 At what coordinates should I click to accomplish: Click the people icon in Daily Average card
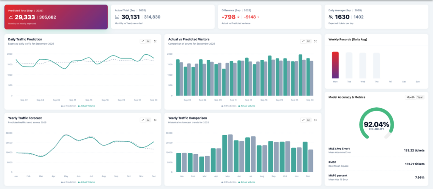(331, 17)
